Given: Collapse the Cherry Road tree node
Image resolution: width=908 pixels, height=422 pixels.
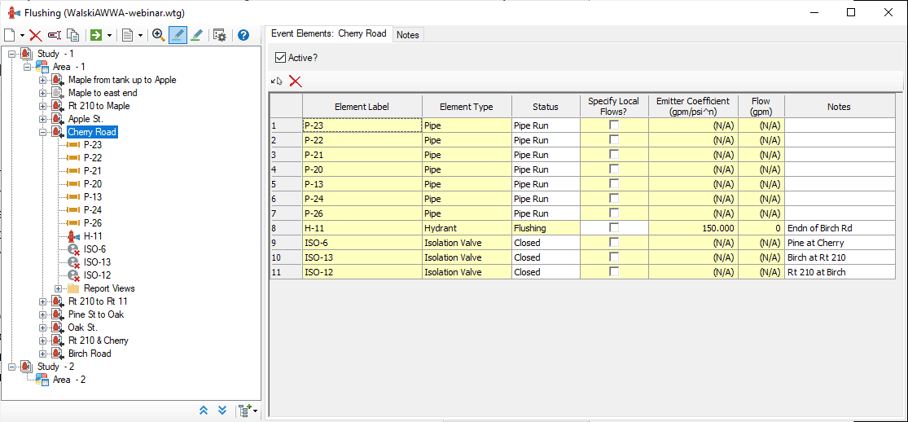Looking at the screenshot, I should pos(43,132).
